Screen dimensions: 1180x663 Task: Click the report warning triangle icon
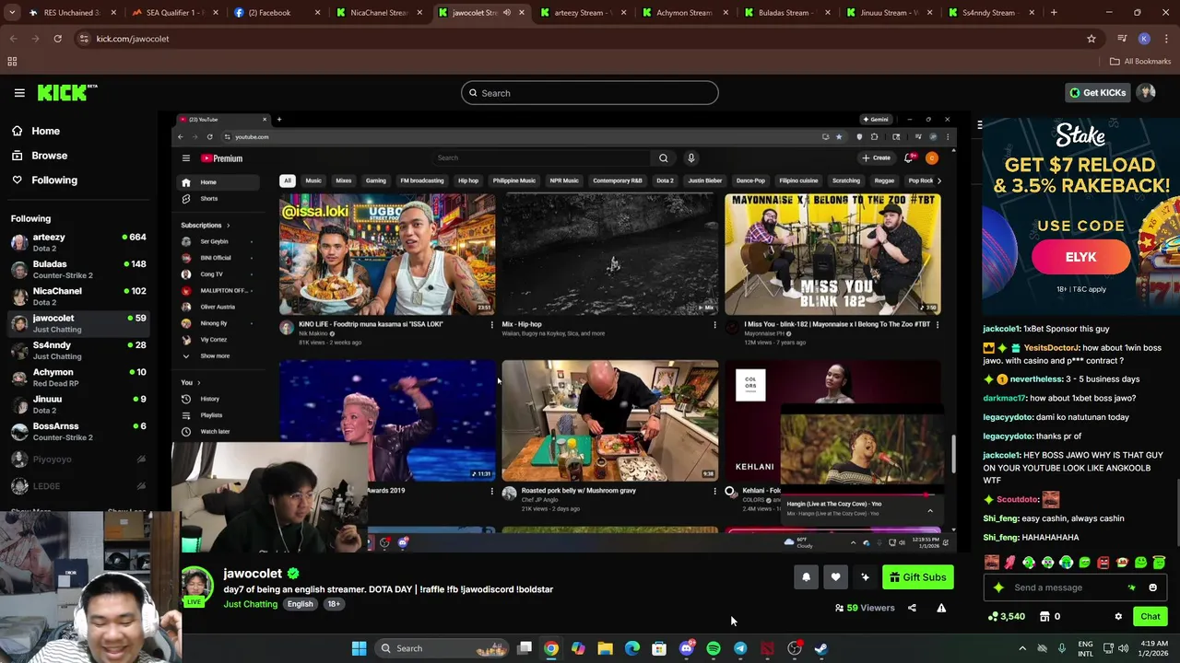click(941, 608)
